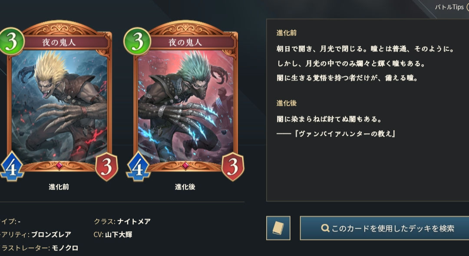
Task: Click illustrator name モノクロ
Action: [x=65, y=248]
